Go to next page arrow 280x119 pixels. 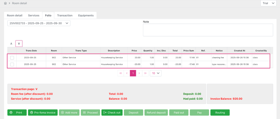click(139, 73)
